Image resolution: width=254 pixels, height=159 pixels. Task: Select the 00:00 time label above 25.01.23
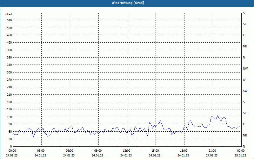tap(241, 151)
